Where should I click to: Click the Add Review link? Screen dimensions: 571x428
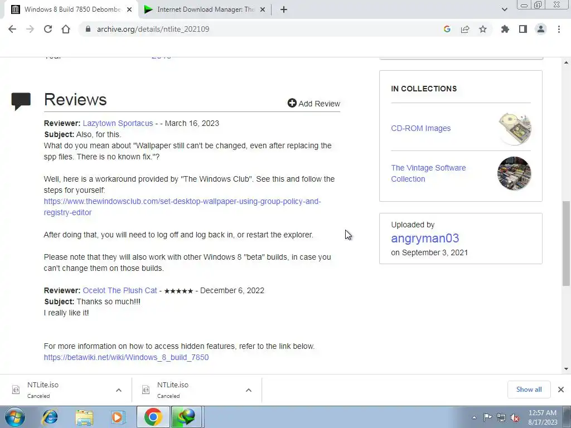tap(314, 103)
